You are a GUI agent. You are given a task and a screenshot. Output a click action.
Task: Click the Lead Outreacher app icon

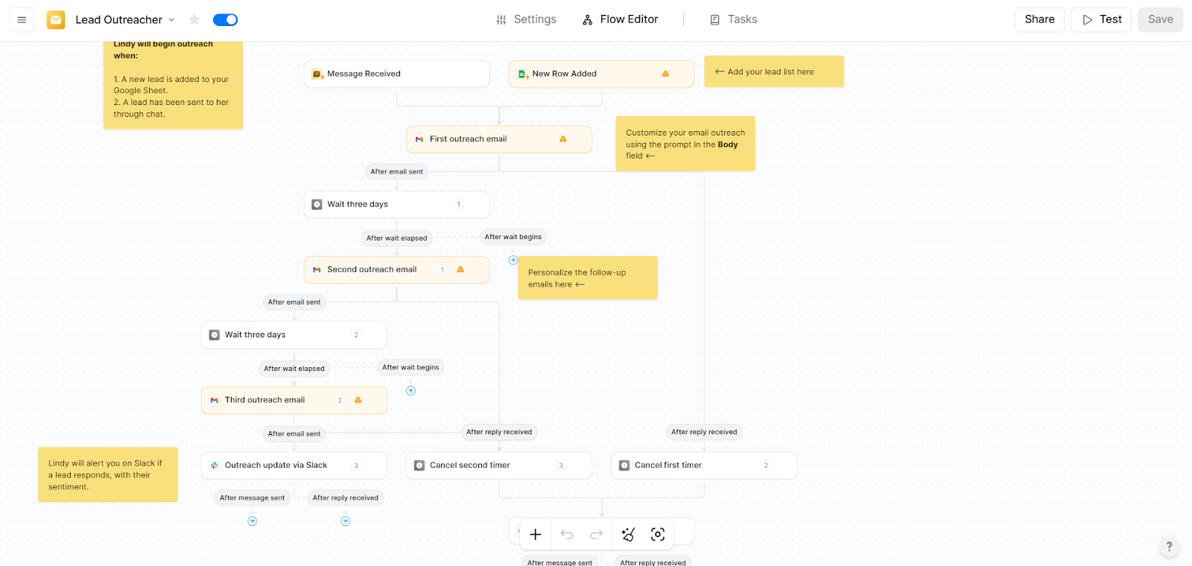coord(56,20)
